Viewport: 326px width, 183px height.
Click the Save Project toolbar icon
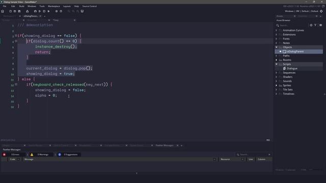19,11
